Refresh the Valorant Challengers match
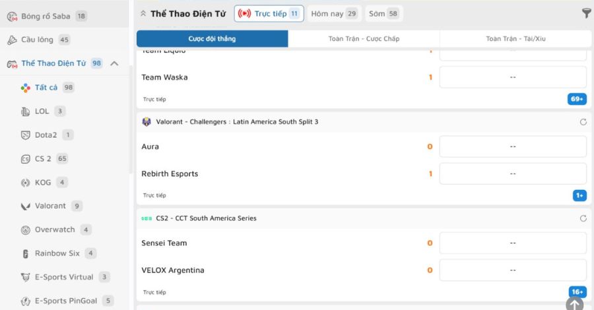The width and height of the screenshot is (594, 310). pyautogui.click(x=583, y=122)
